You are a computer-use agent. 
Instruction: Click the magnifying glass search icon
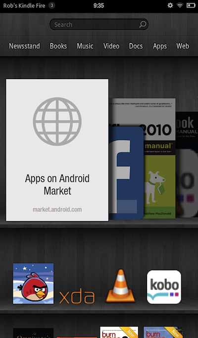[x=143, y=25]
